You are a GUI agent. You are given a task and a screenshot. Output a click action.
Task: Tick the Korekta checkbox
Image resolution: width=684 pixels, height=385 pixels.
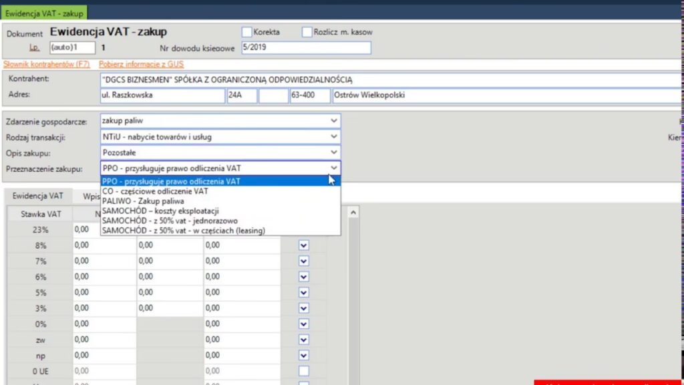(x=246, y=32)
